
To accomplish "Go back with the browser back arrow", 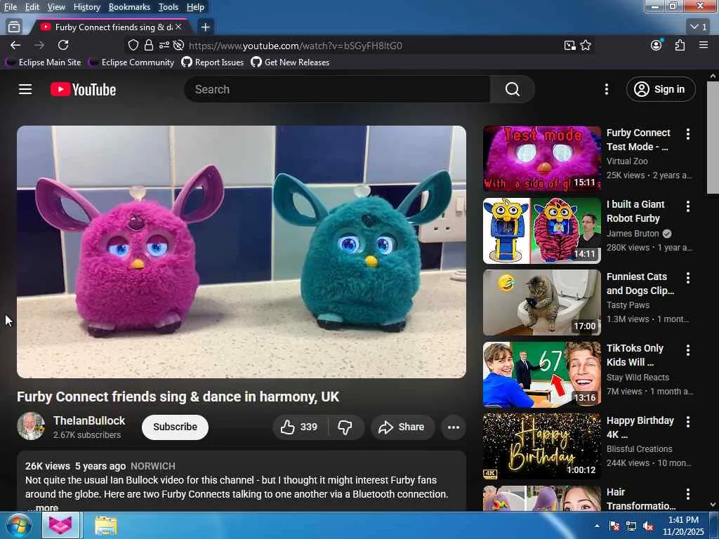I will coord(15,46).
